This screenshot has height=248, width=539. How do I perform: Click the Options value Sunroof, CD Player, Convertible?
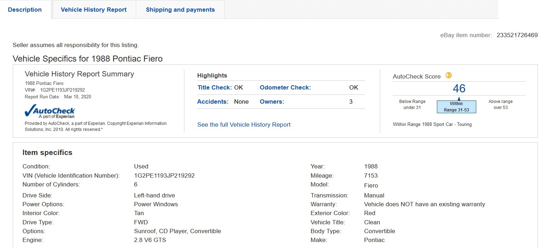pos(177,231)
